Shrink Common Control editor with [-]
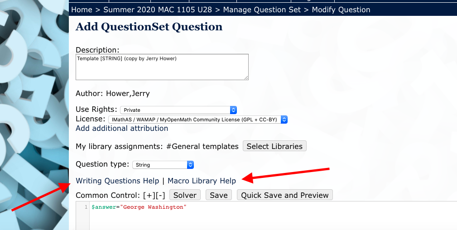The image size is (457, 230). pyautogui.click(x=160, y=195)
